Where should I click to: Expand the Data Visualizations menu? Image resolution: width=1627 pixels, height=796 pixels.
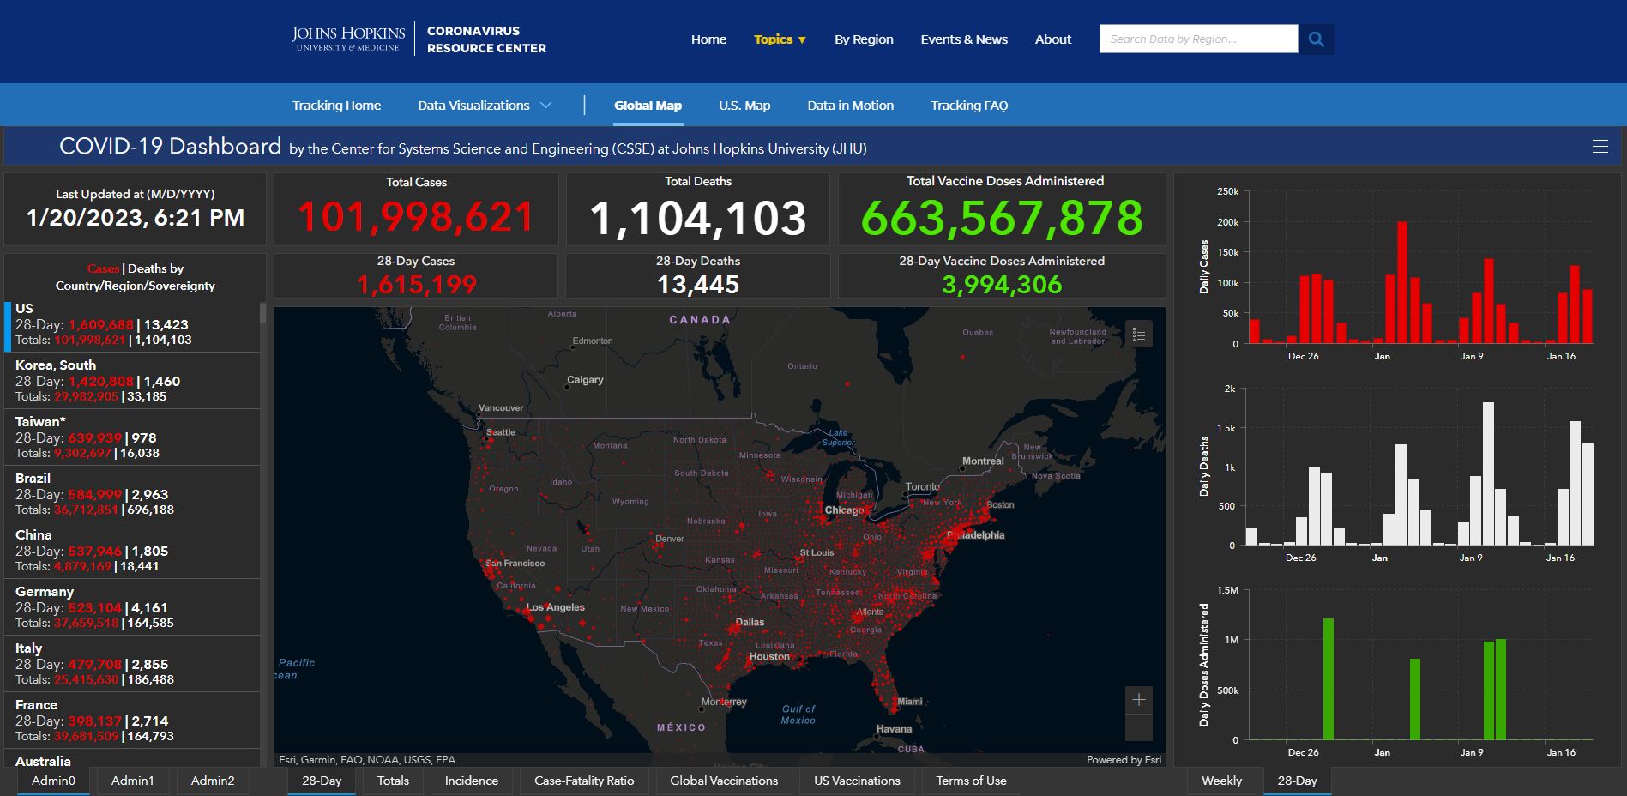tap(485, 106)
